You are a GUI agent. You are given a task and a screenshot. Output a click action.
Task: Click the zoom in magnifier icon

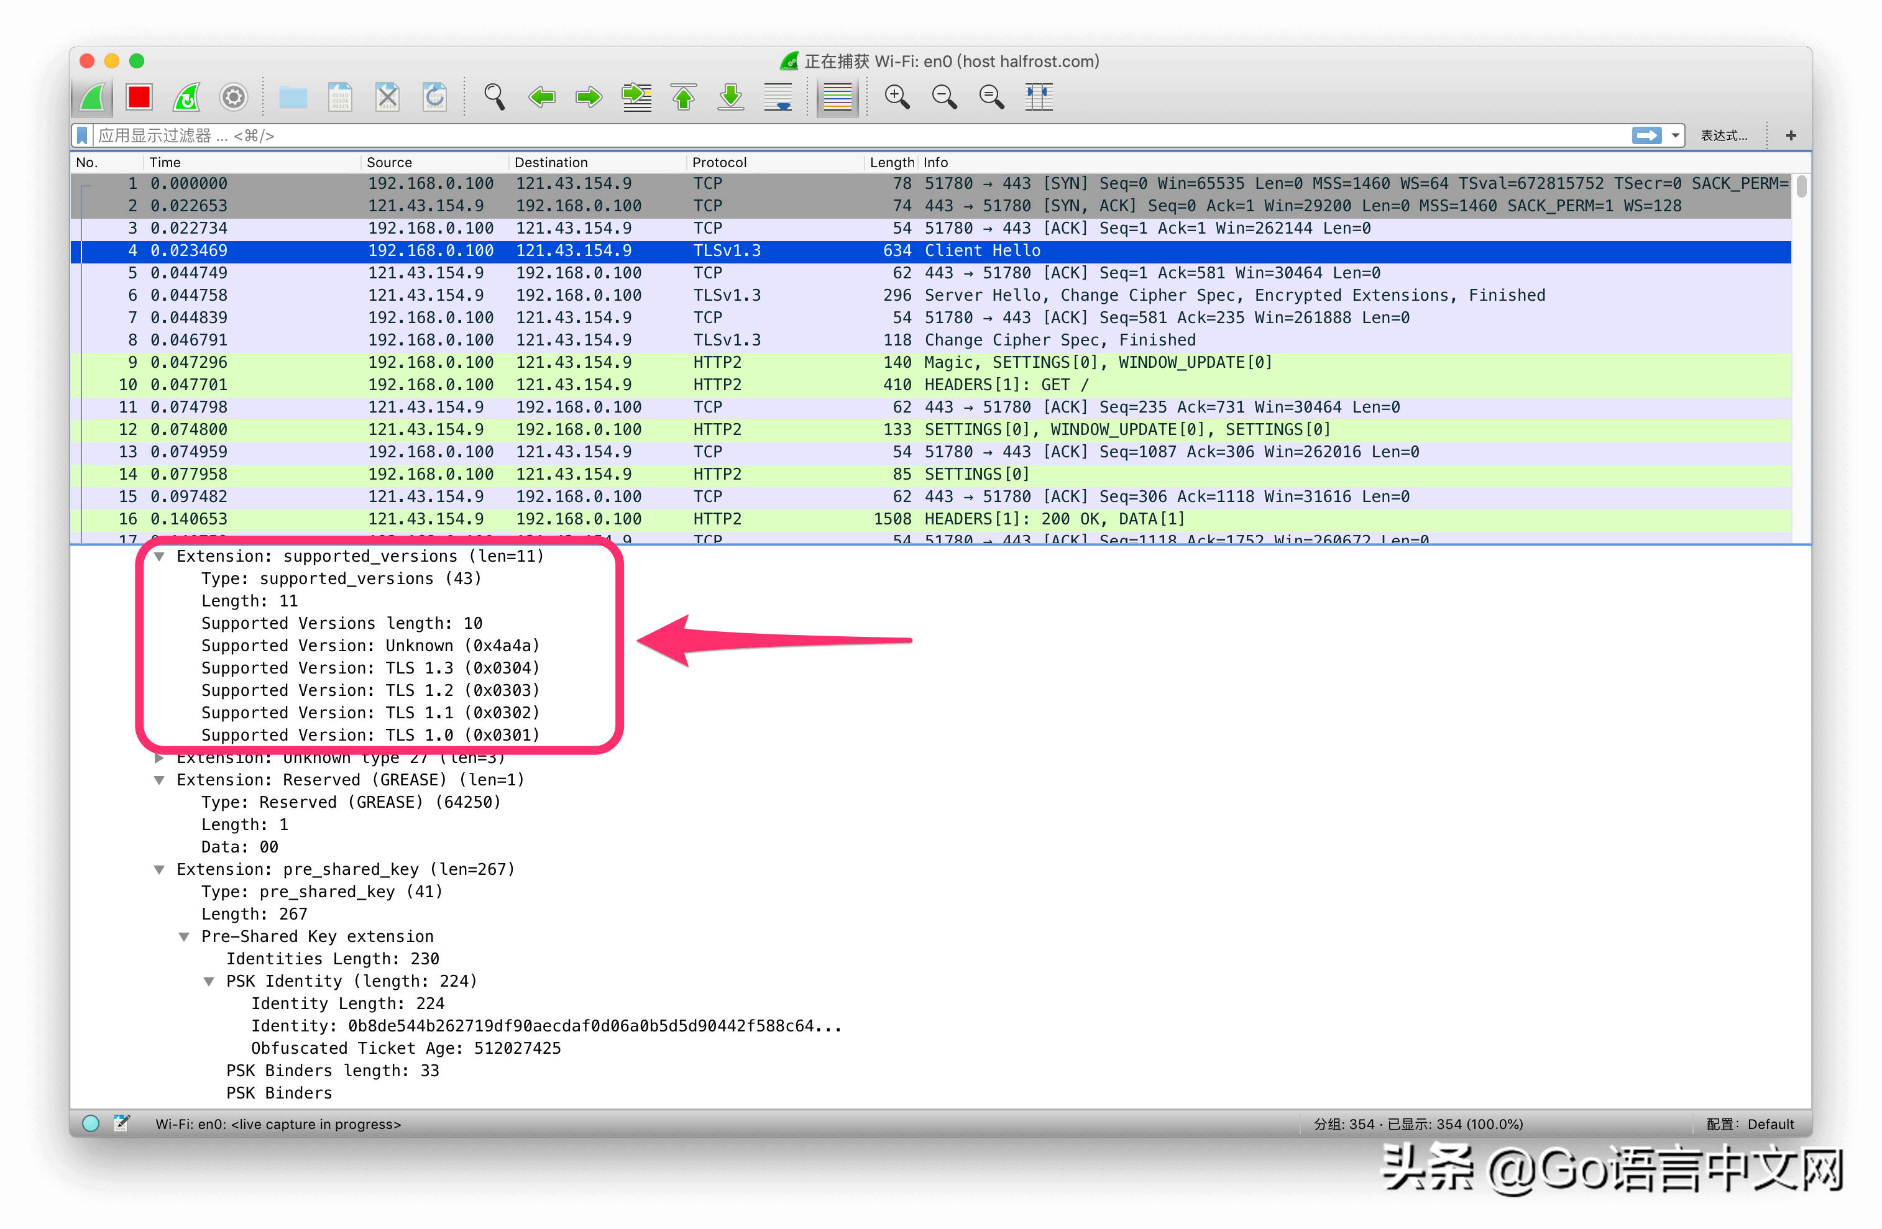click(x=897, y=97)
